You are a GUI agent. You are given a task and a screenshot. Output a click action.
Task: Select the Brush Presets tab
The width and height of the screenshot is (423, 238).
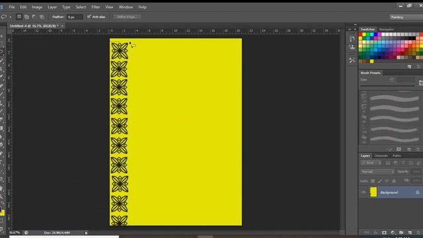pyautogui.click(x=370, y=73)
